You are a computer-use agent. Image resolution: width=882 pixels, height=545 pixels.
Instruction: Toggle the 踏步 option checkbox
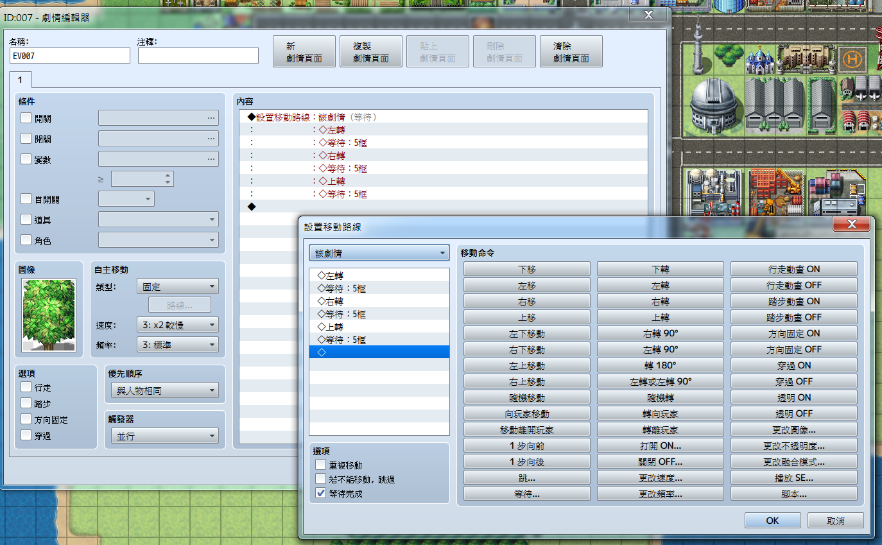pos(26,403)
